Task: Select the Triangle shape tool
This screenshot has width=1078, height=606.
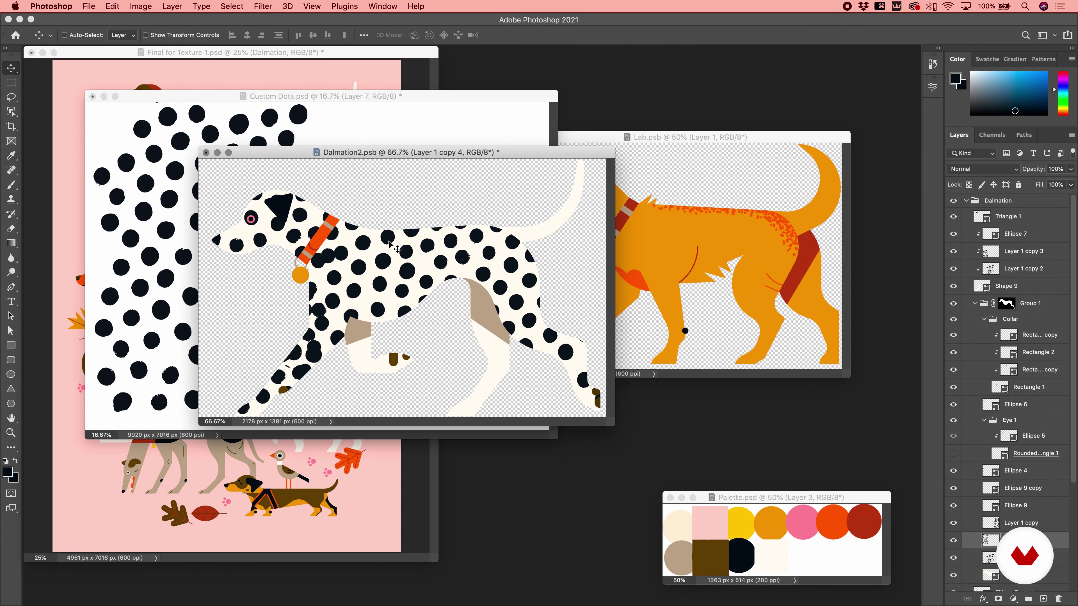Action: point(11,389)
